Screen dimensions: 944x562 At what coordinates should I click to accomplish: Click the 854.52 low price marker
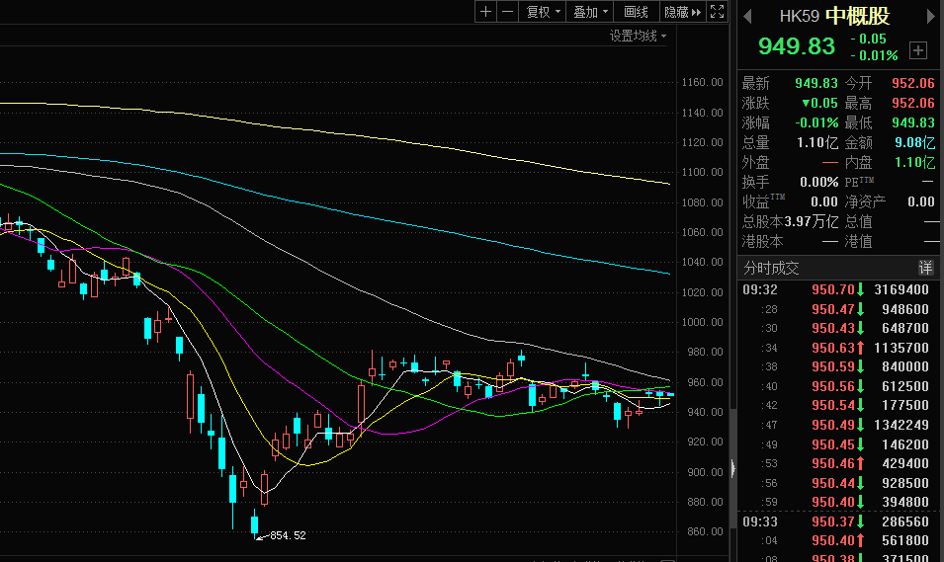pyautogui.click(x=287, y=535)
